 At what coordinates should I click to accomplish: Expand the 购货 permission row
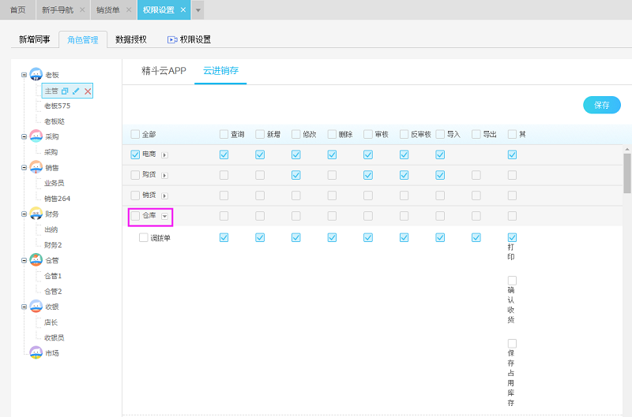(x=165, y=175)
